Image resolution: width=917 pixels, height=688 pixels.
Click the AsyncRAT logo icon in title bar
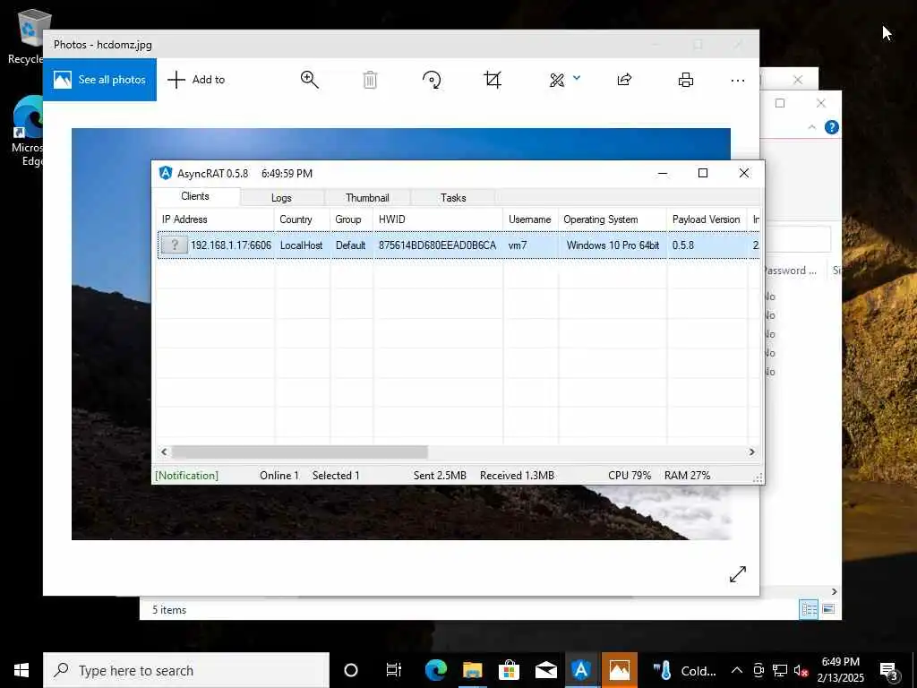(x=166, y=173)
